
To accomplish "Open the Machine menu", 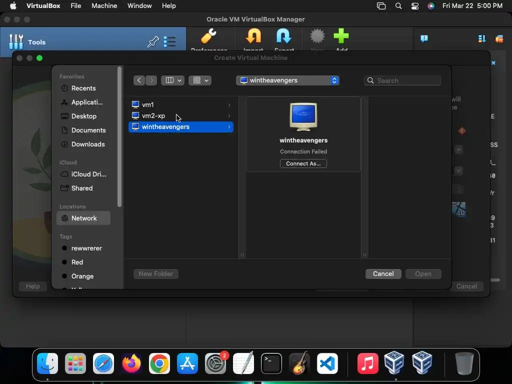I will point(104,6).
